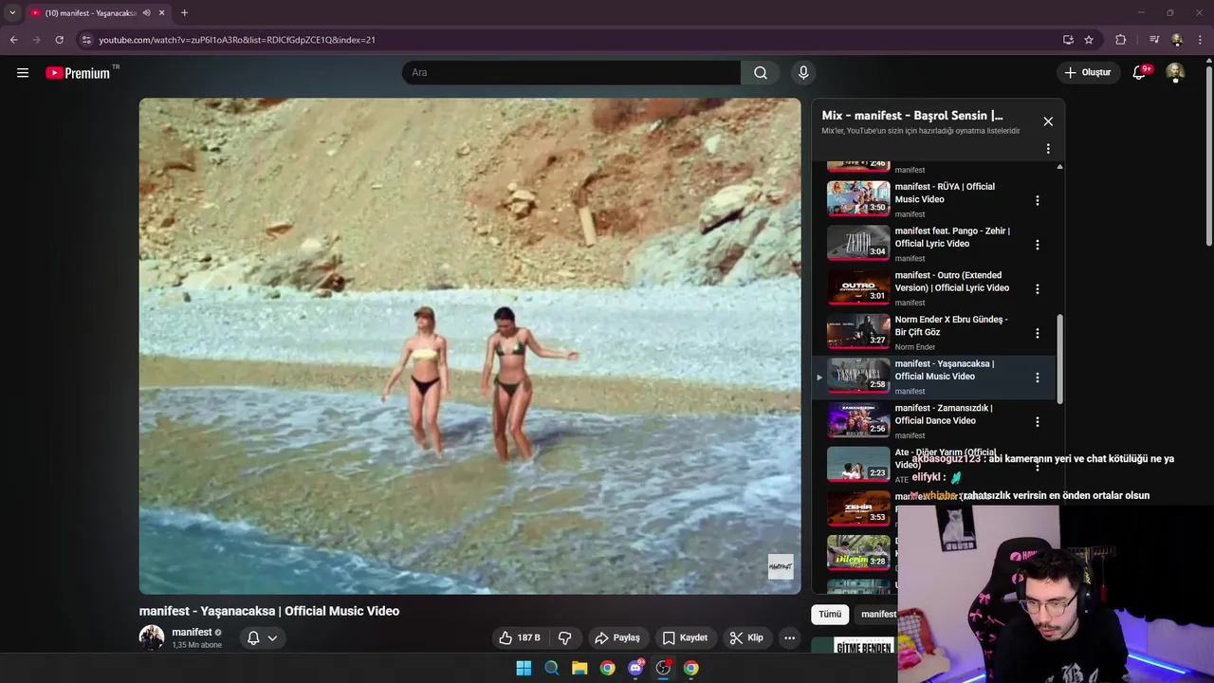Screen dimensions: 1214x683
Task: Play Norm Ender Bir Çift Göz thumbnail
Action: [x=858, y=332]
